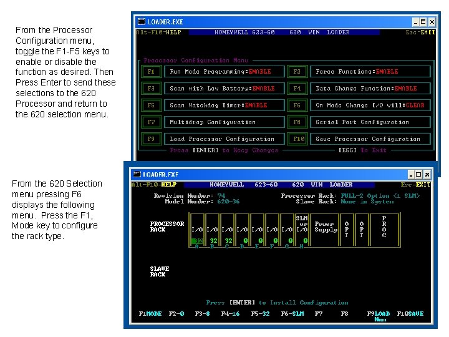Click the F3 key box for Scan with Low Battery
Viewport: 449px width, 337px height.
click(151, 88)
